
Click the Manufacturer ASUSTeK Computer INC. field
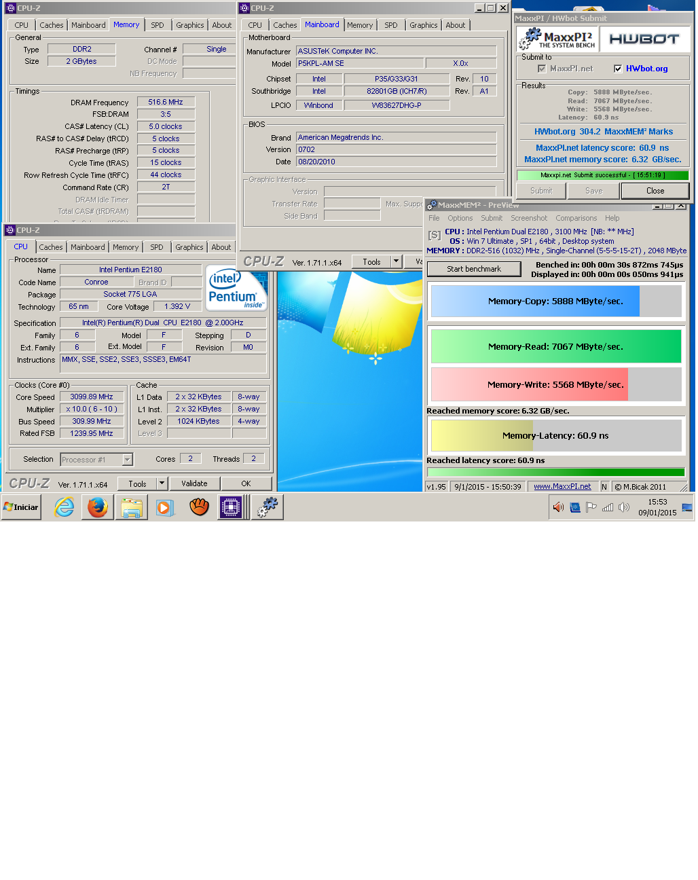[x=396, y=51]
